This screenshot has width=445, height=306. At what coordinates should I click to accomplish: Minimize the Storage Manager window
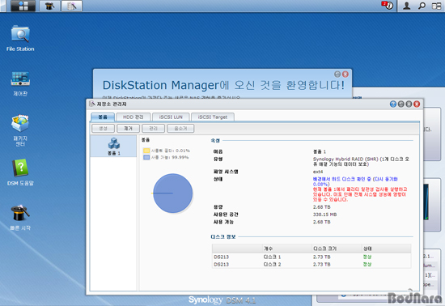point(401,104)
